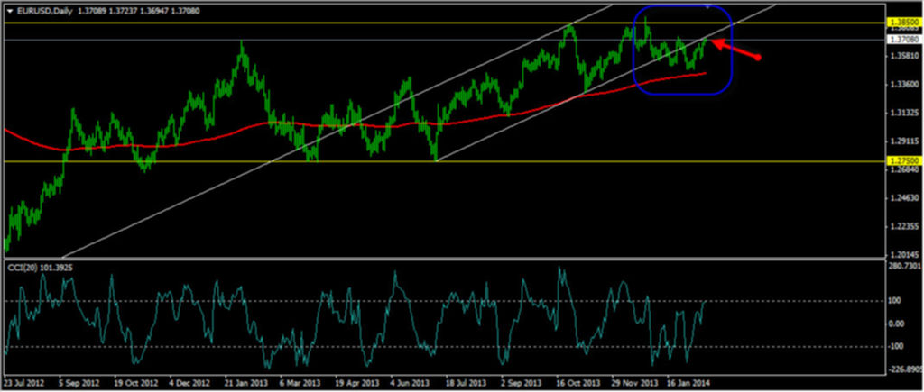Viewport: 924px width, 392px height.
Task: Click the 16 Jan 2014 date label
Action: pos(689,382)
